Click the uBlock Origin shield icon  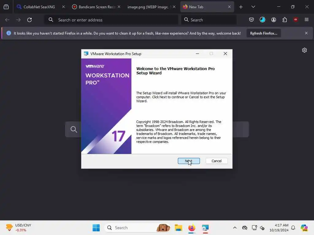point(296,20)
